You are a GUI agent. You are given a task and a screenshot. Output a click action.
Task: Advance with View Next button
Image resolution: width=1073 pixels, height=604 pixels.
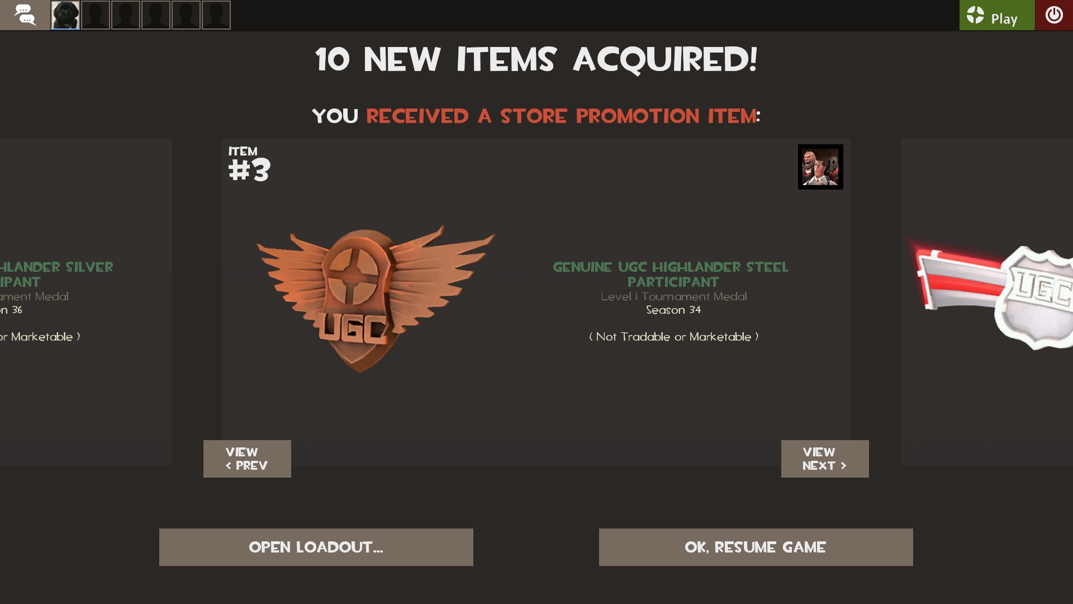coord(825,459)
